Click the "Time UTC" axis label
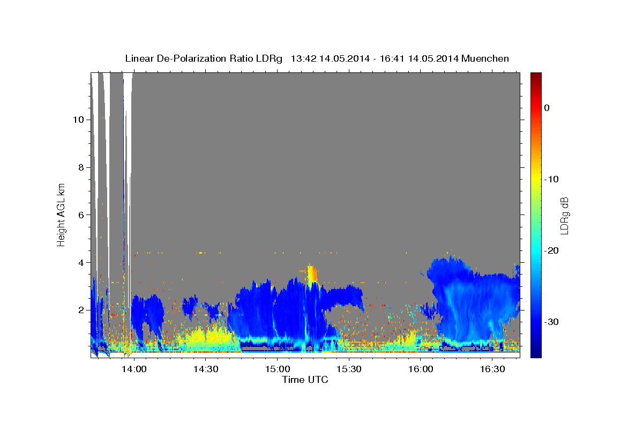This screenshot has height=429, width=643. pyautogui.click(x=305, y=380)
